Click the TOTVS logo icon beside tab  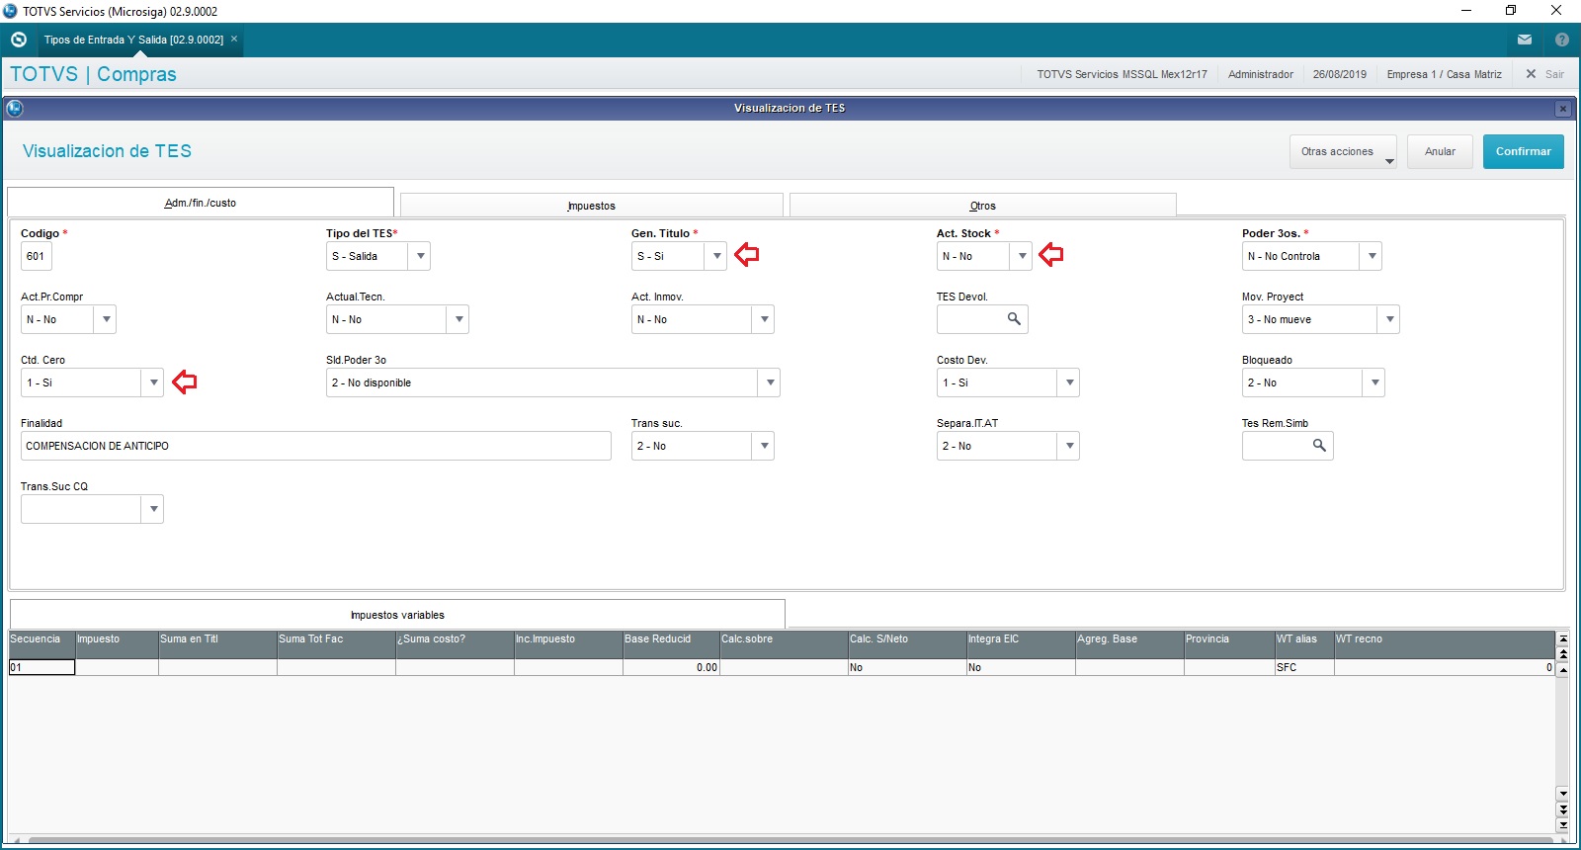pyautogui.click(x=18, y=40)
